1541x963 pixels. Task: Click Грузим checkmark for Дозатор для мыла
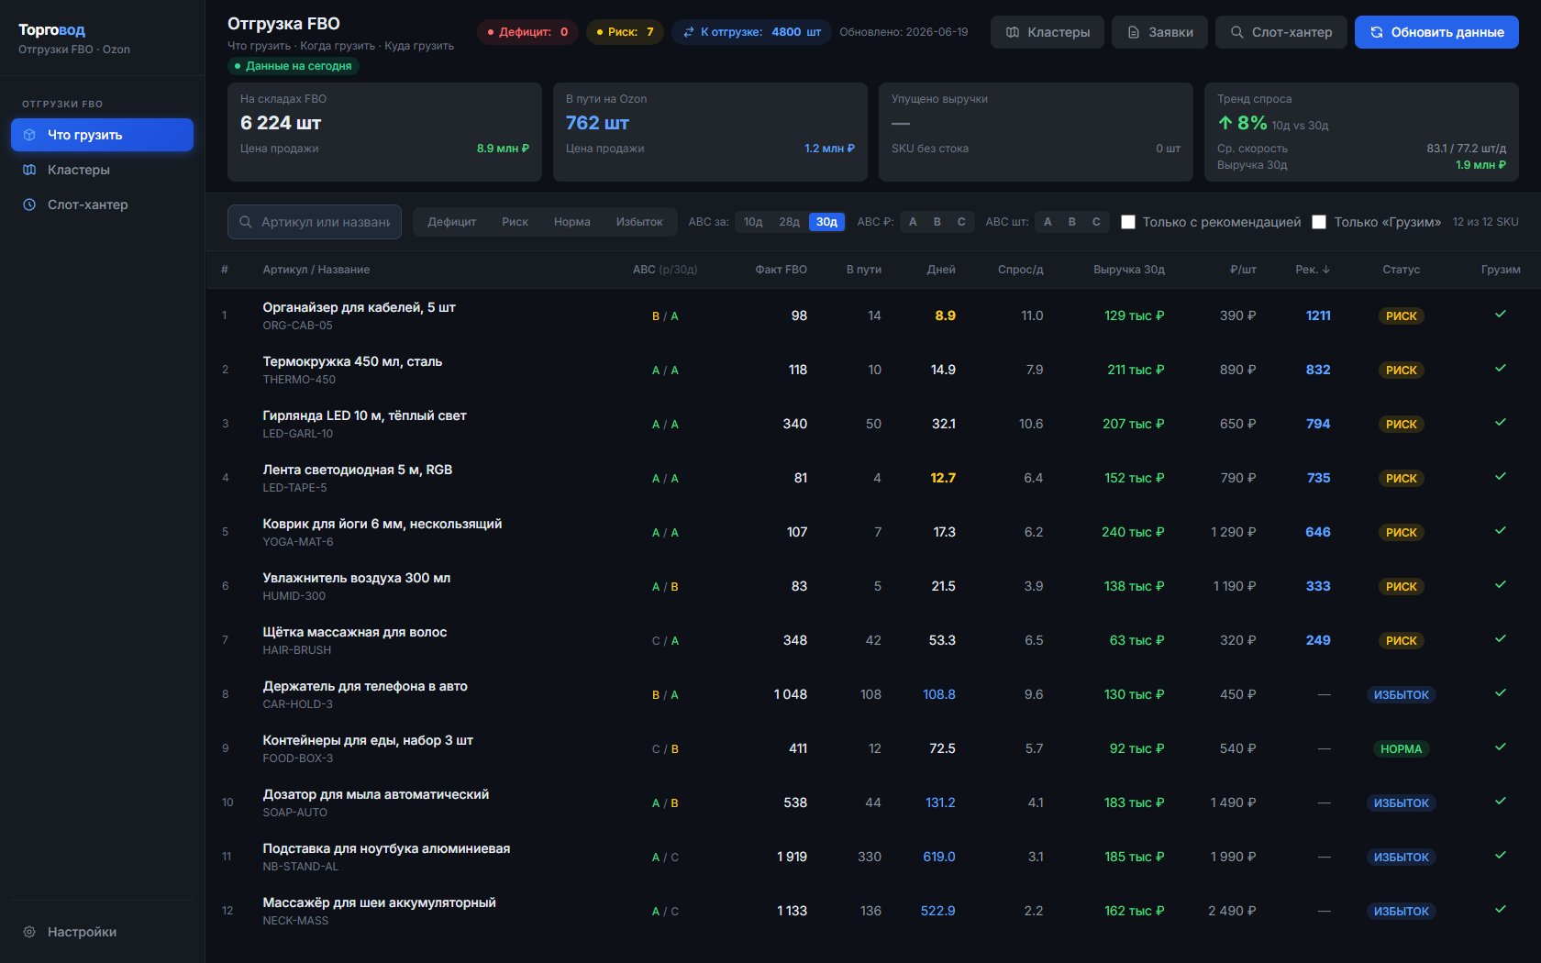pos(1501,802)
